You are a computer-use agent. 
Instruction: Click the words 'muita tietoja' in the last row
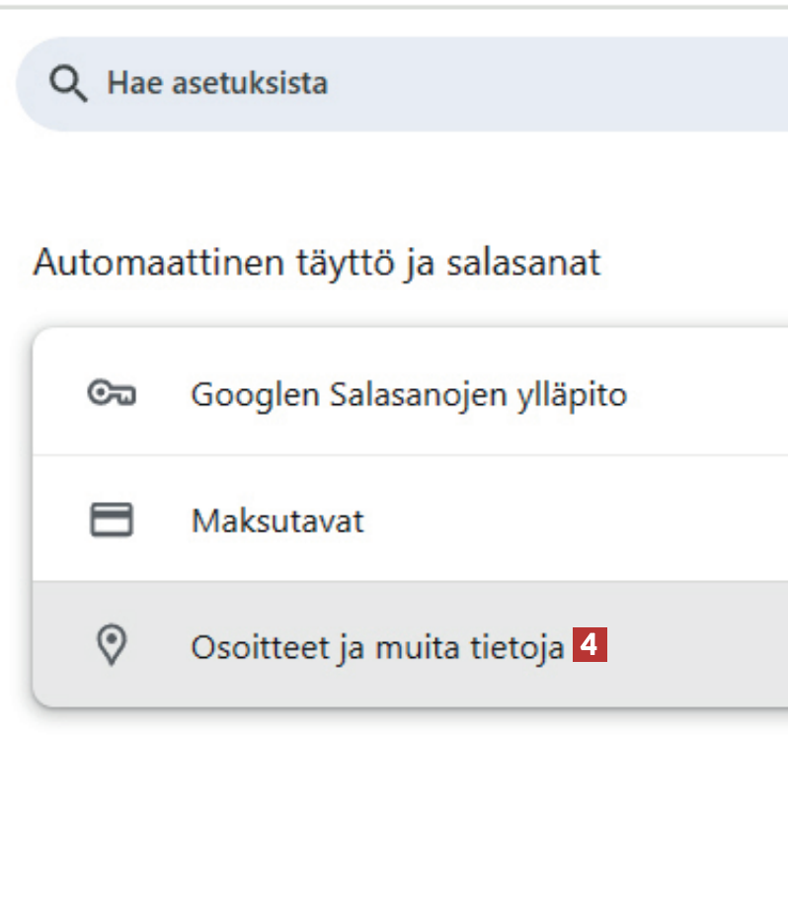pos(449,647)
